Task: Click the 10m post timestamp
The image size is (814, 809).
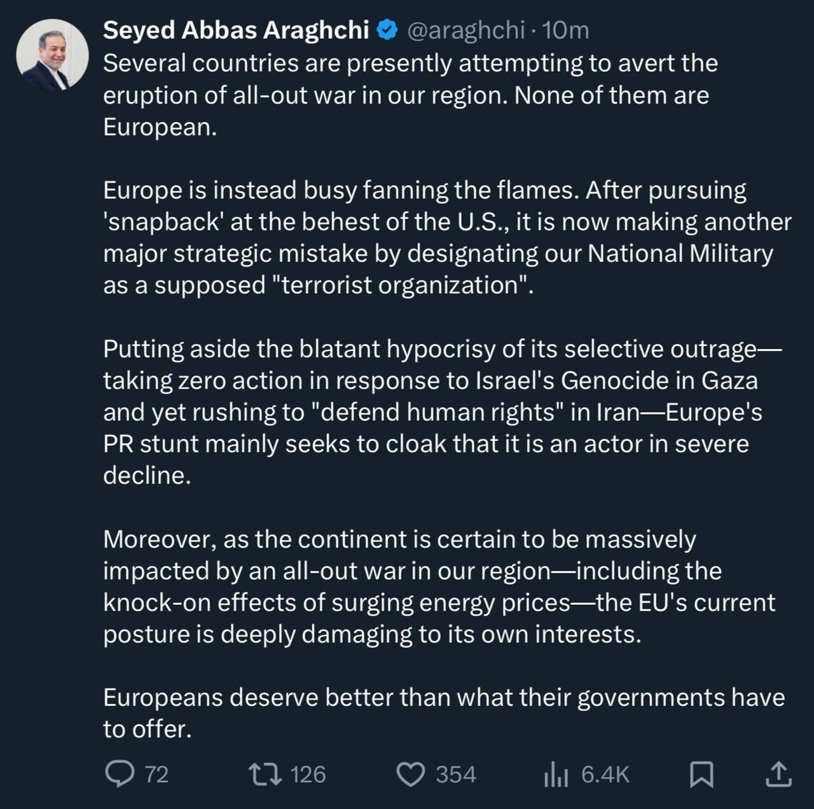Action: [x=566, y=30]
